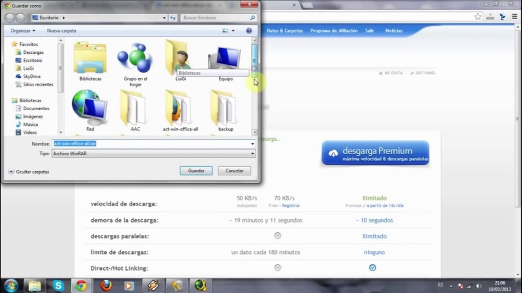Click the file list vertical scrollbar thumb
The image size is (522, 293).
255,61
